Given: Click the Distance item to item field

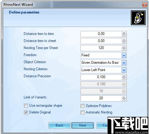Looking at the screenshot, I should [x=101, y=34].
